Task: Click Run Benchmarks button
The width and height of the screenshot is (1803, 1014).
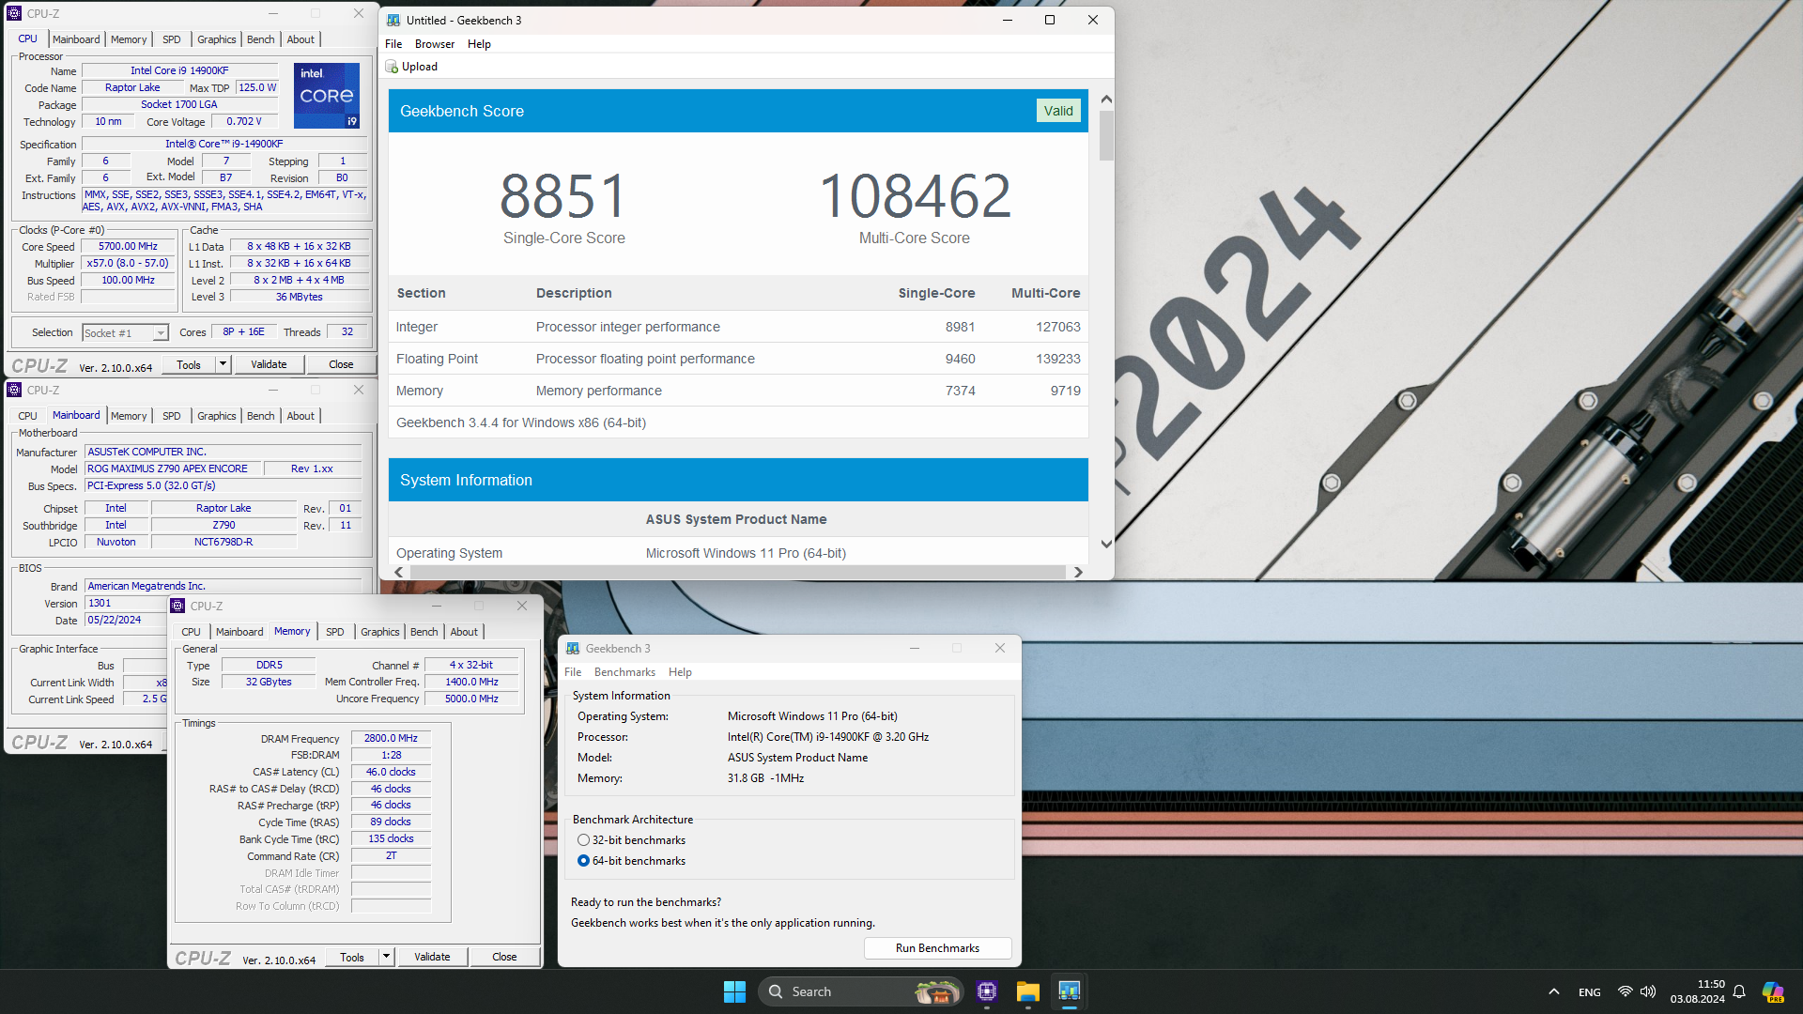Action: click(937, 948)
